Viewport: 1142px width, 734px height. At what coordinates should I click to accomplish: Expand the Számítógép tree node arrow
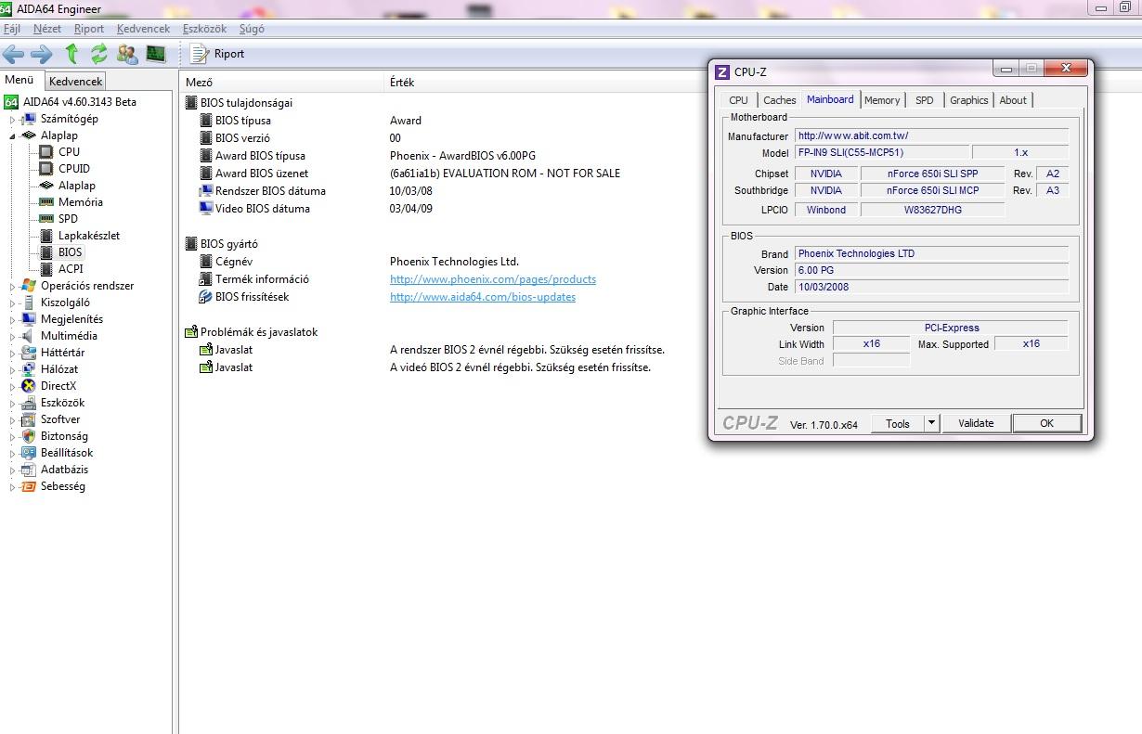[12, 120]
